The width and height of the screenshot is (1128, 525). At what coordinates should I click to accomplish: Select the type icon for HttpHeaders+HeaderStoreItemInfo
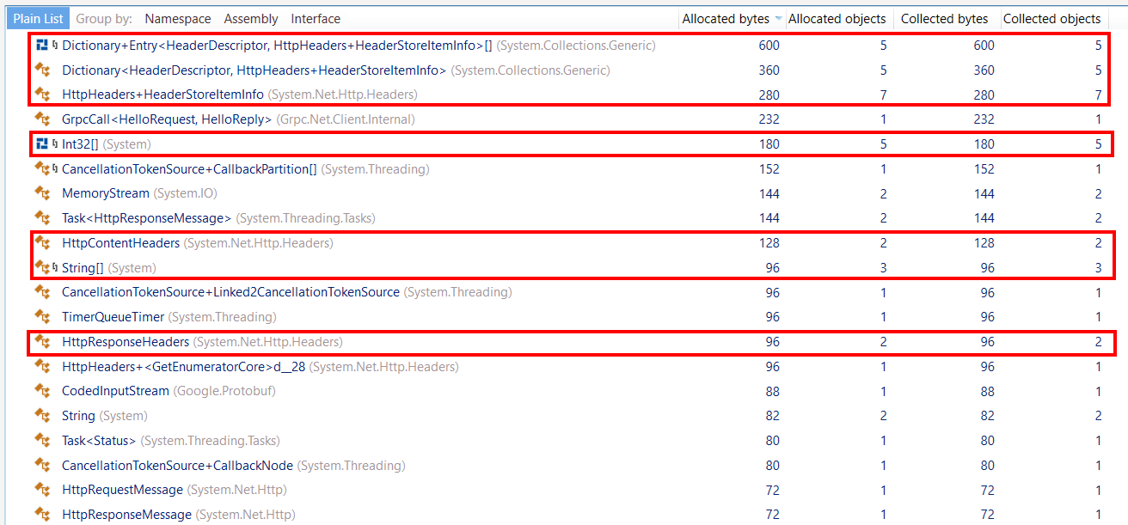click(x=41, y=95)
